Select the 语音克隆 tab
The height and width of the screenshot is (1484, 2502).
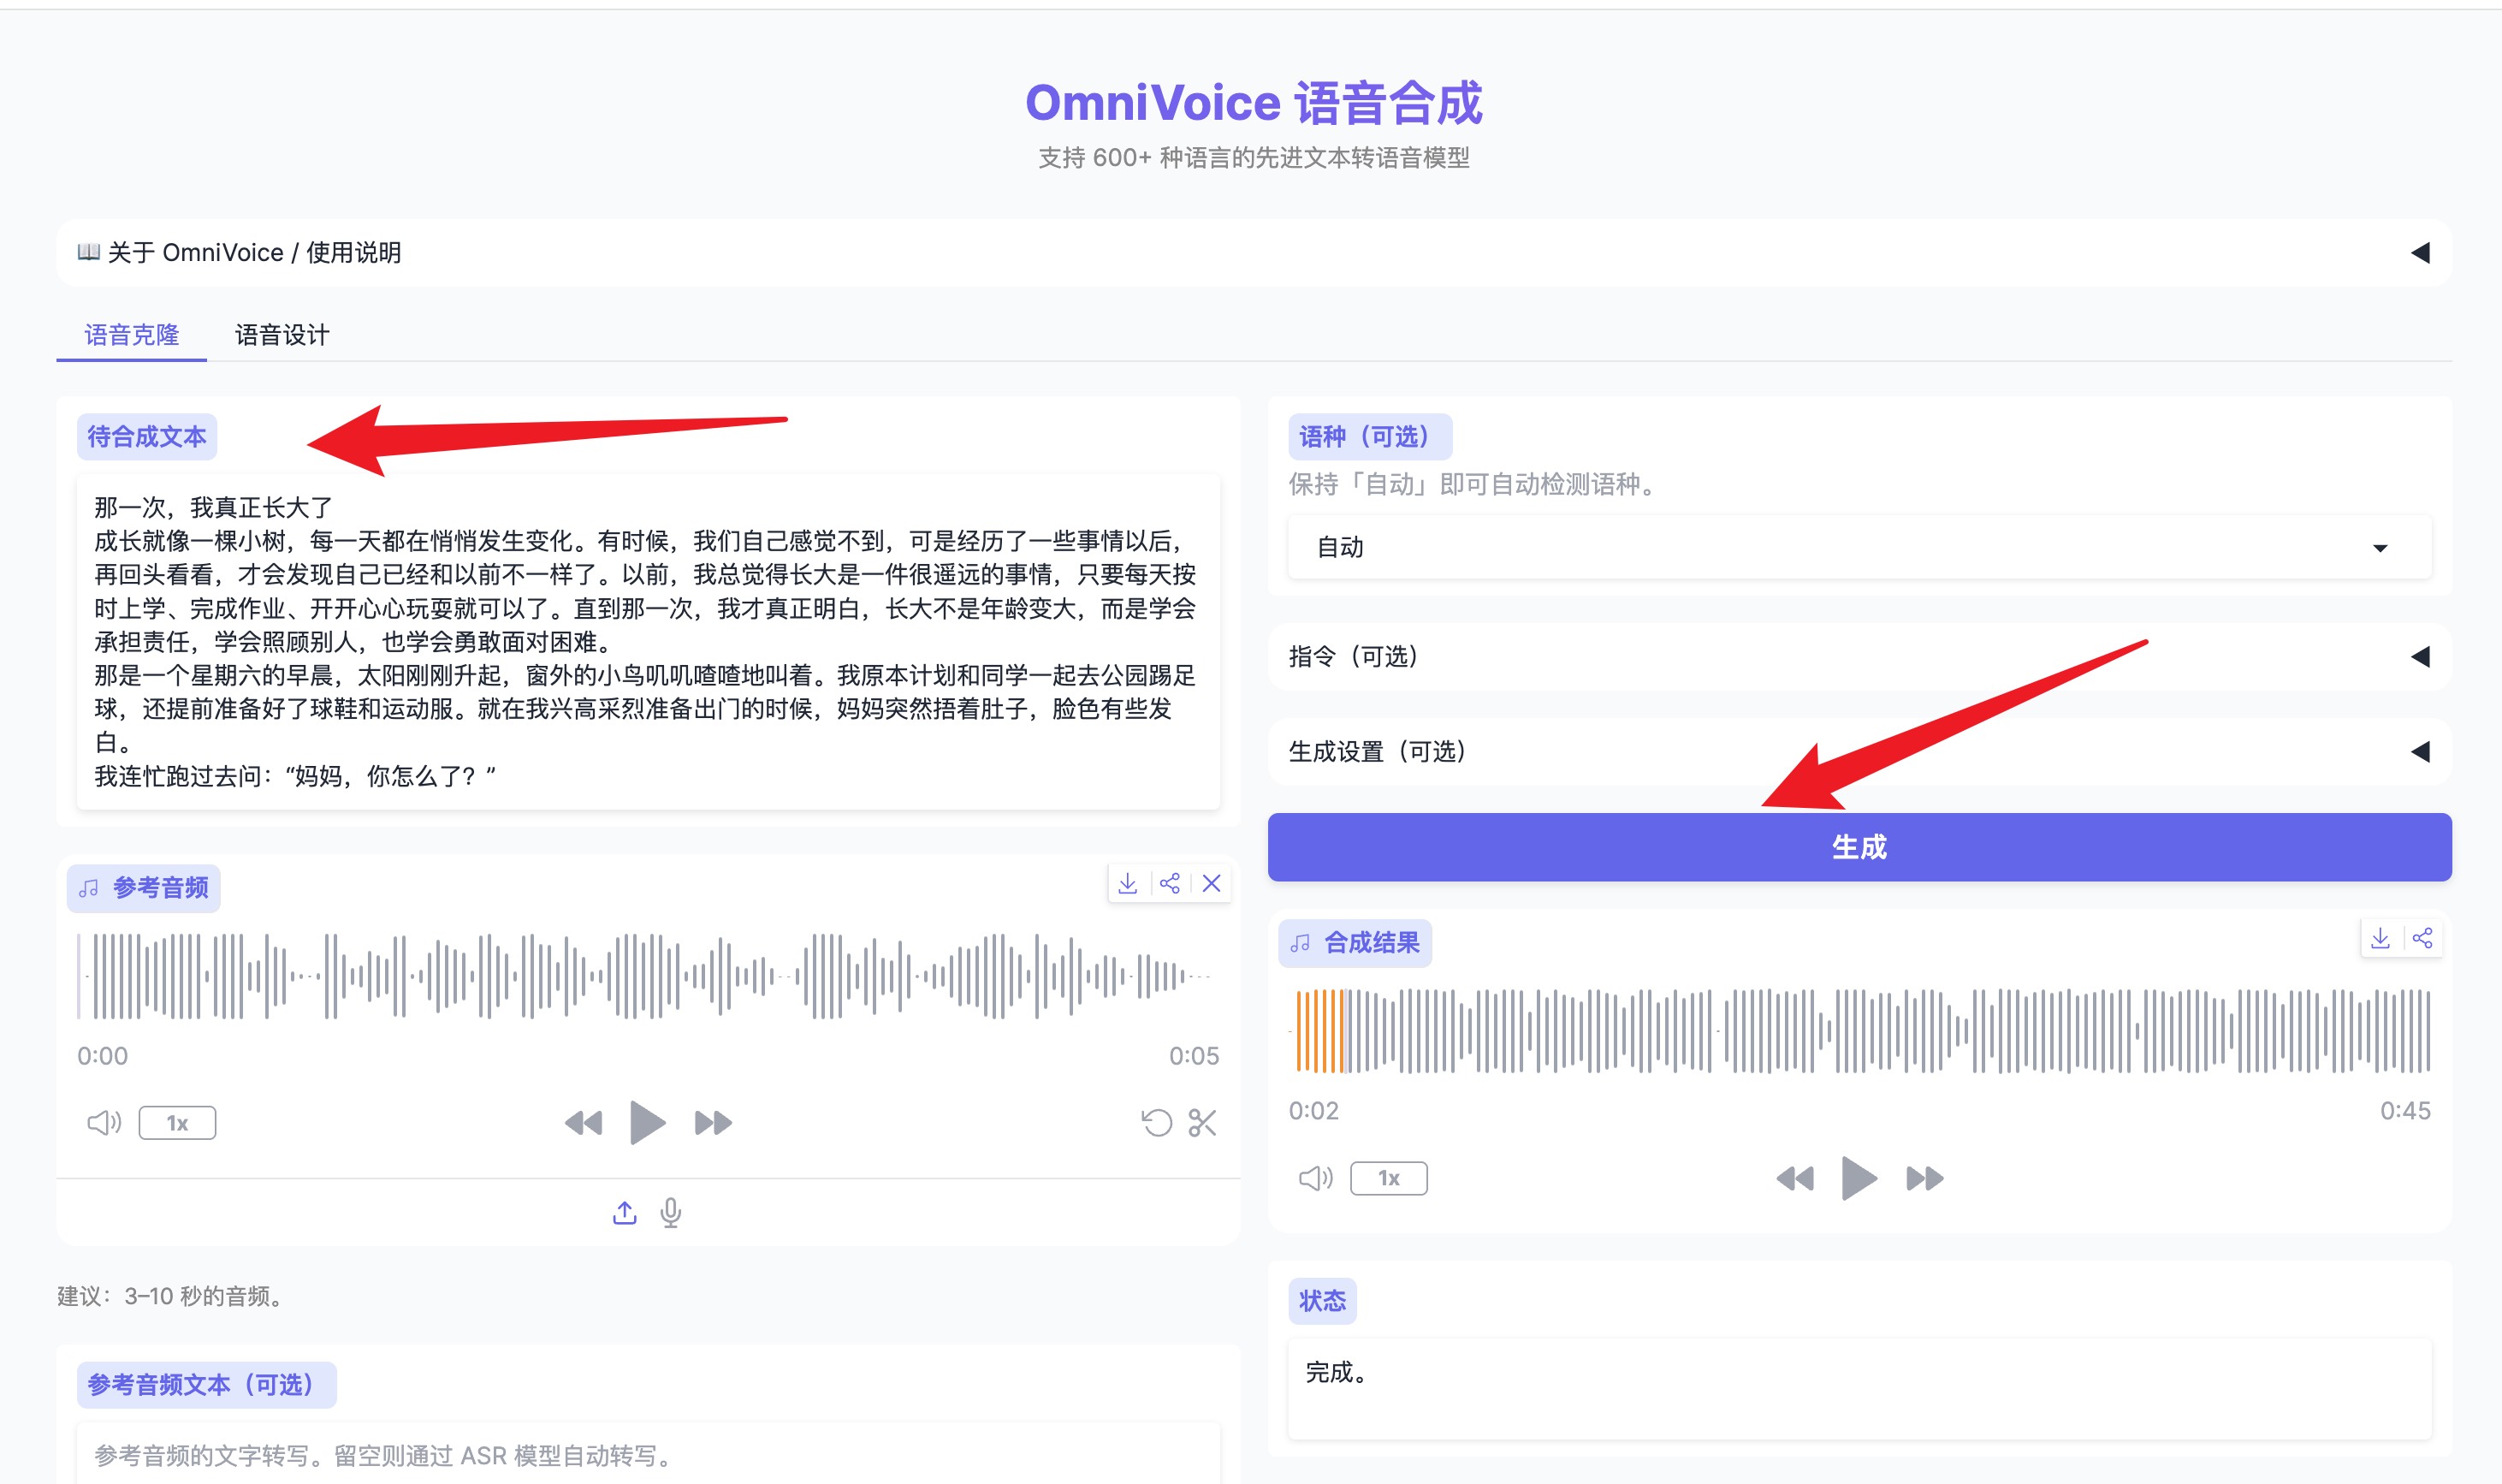(x=132, y=335)
